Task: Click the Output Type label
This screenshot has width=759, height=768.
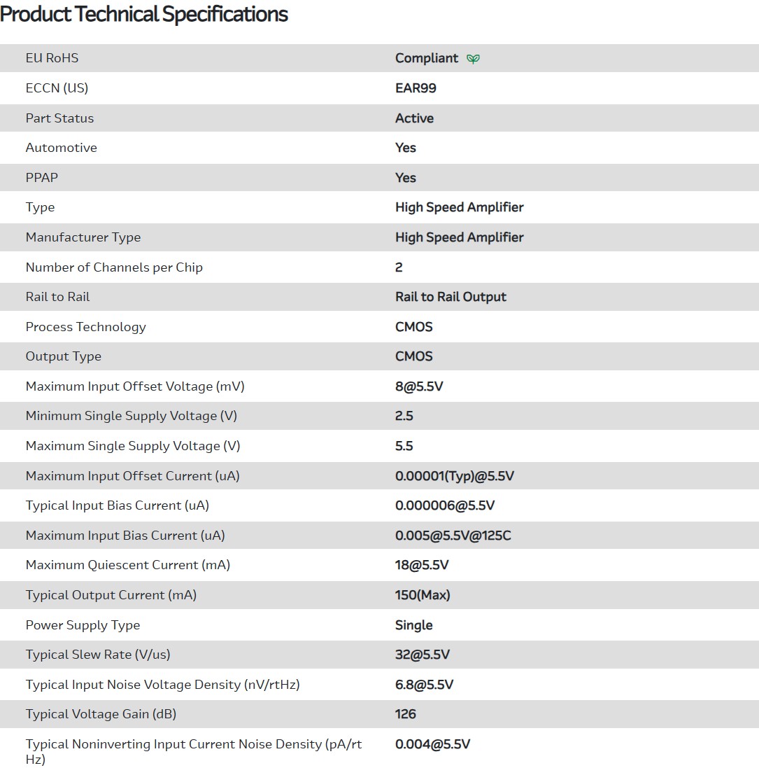Action: coord(64,356)
